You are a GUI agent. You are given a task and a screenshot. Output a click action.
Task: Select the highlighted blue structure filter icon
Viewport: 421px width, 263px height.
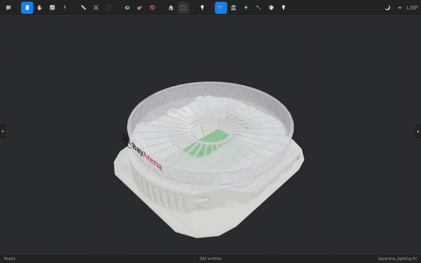point(221,7)
